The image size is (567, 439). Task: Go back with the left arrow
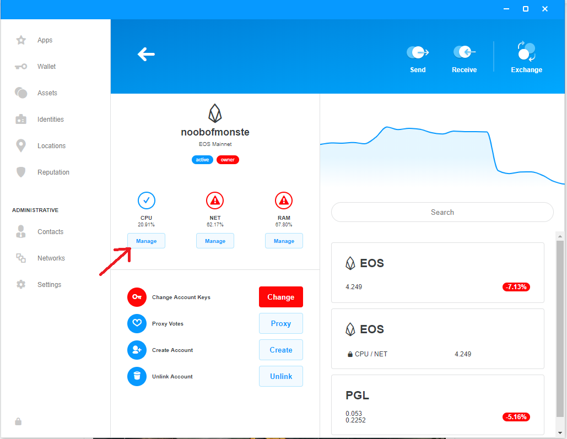(146, 54)
